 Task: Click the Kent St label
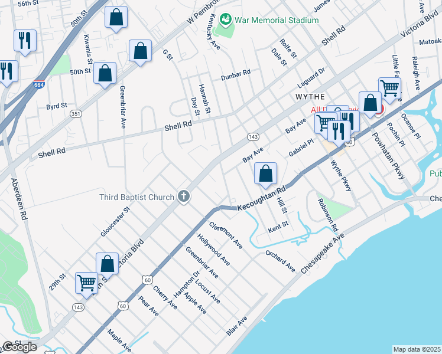[278, 227]
